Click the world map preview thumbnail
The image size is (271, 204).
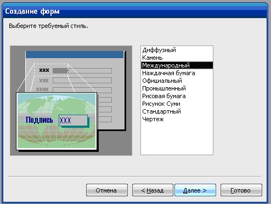click(x=57, y=121)
